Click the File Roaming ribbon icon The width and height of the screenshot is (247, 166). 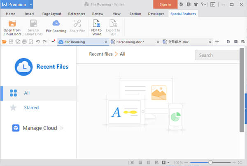pyautogui.click(x=56, y=23)
